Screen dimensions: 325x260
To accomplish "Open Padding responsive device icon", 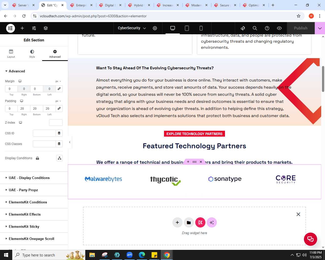I will tap(22, 101).
